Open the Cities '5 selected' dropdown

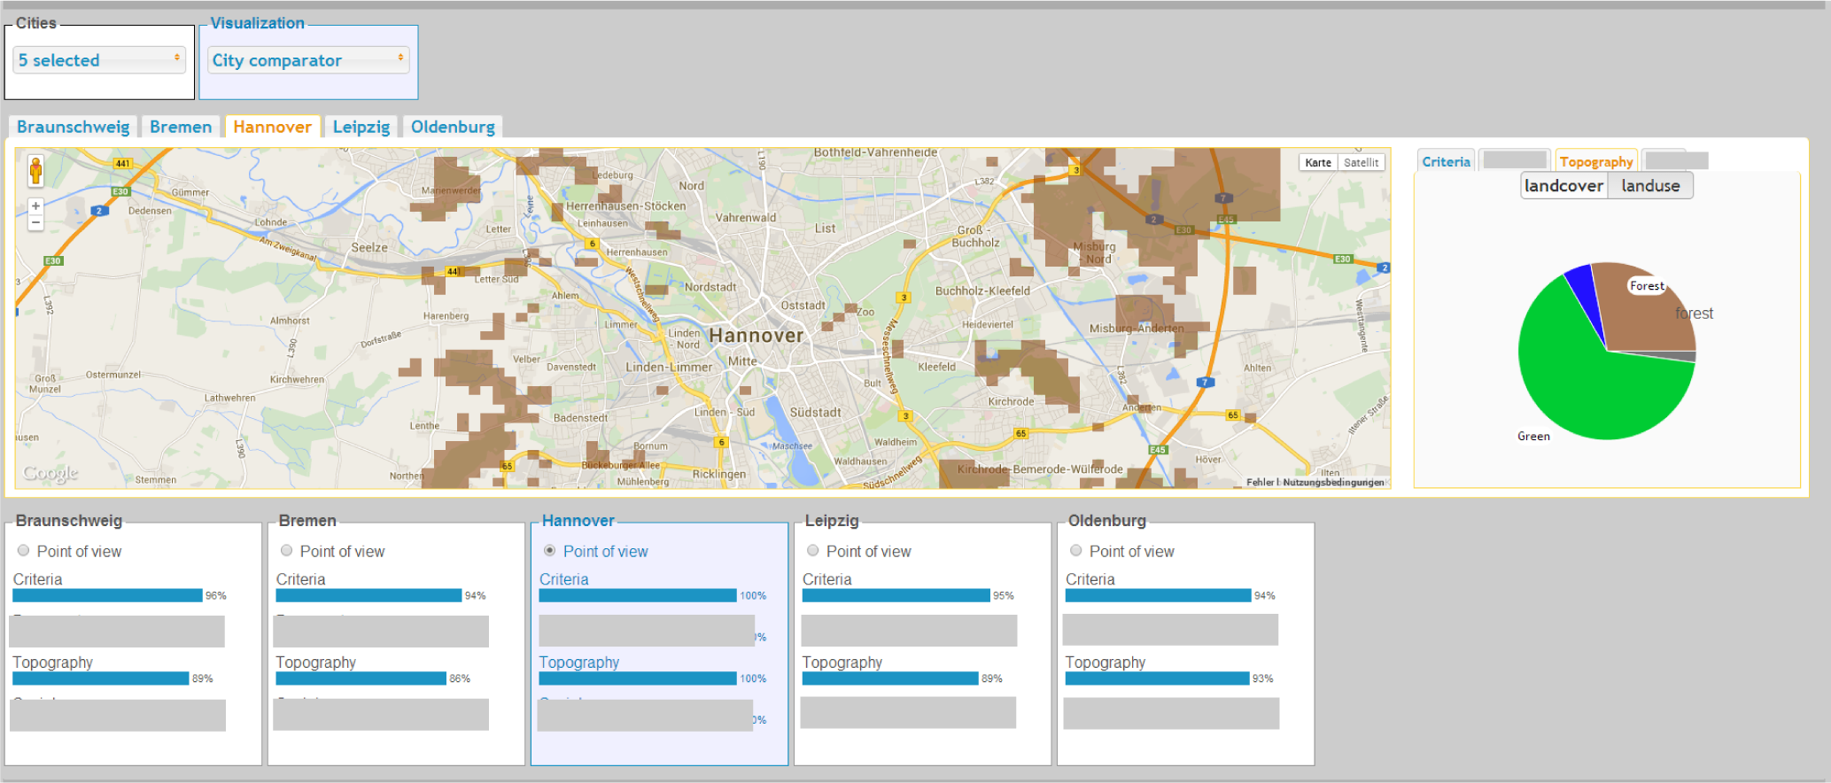point(99,60)
